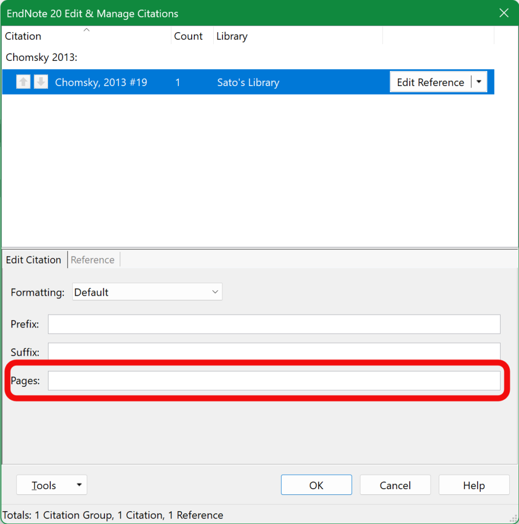The width and height of the screenshot is (519, 524).
Task: Open the arrow beside Edit Reference
Action: pos(479,82)
